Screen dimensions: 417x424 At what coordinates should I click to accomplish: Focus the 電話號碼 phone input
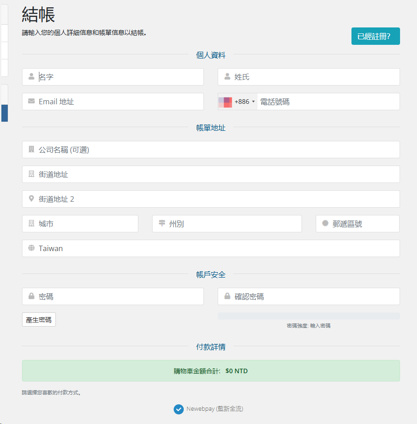(328, 102)
